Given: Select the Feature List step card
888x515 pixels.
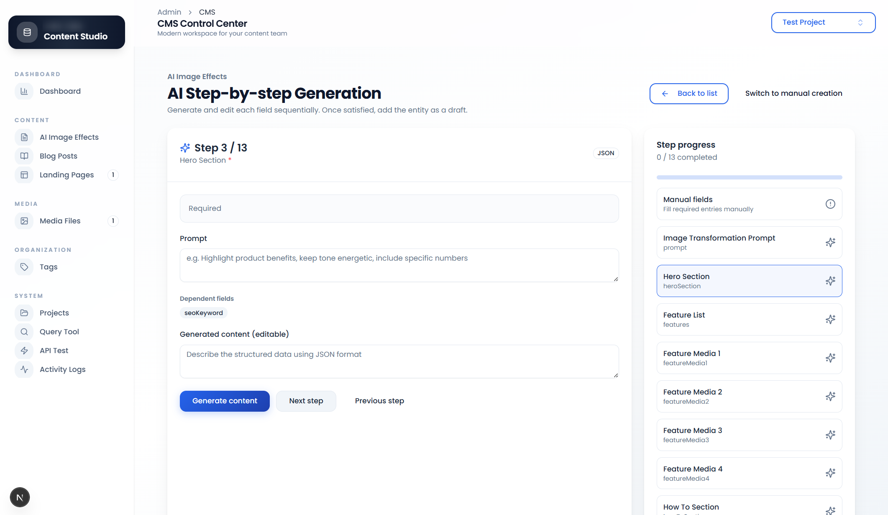Looking at the screenshot, I should point(749,319).
